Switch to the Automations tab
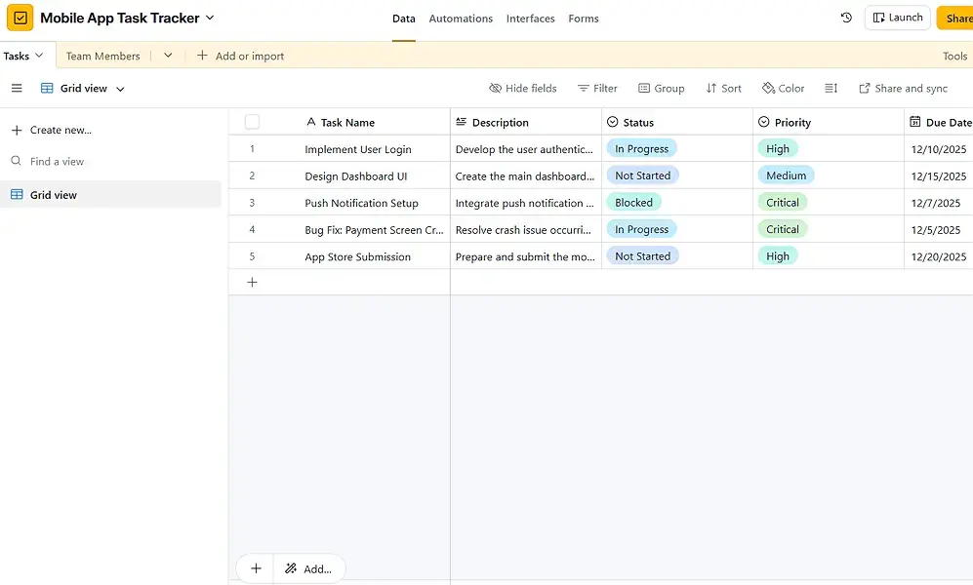The image size is (973, 585). coord(461,18)
